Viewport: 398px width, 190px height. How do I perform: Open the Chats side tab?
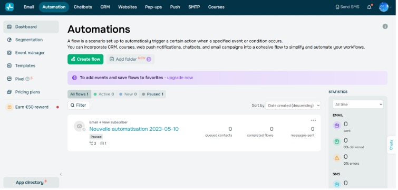pos(391,145)
